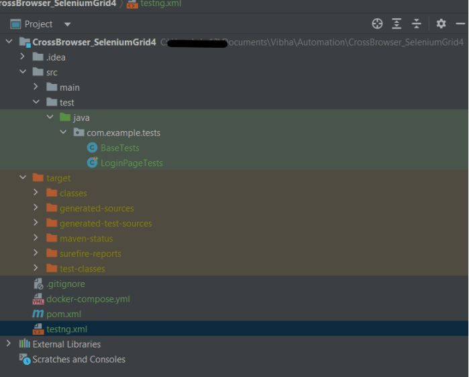Image resolution: width=469 pixels, height=377 pixels.
Task: Click the Select Opened File locate icon
Action: pos(377,24)
